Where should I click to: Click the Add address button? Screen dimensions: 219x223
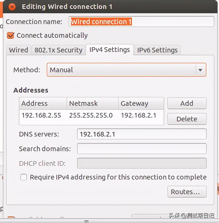(186, 103)
